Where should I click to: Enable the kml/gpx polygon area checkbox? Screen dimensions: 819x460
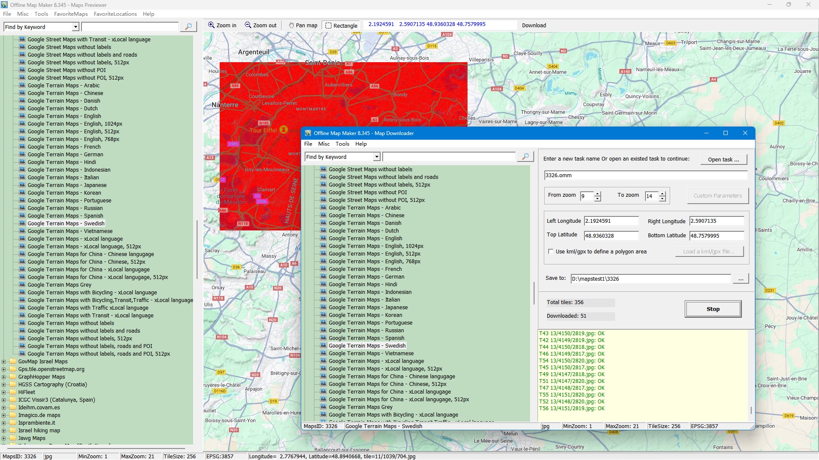pos(551,252)
